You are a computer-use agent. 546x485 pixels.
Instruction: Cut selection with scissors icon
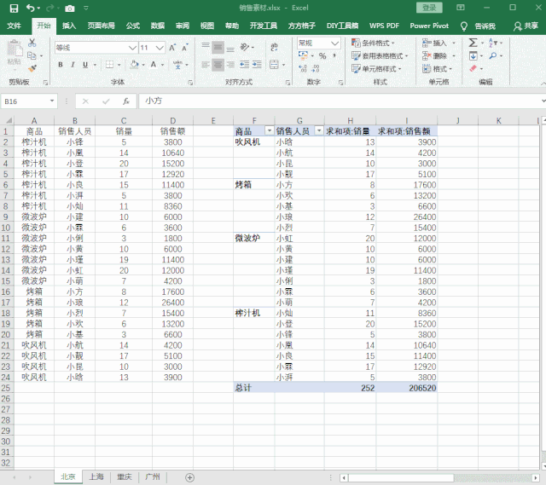click(x=32, y=43)
